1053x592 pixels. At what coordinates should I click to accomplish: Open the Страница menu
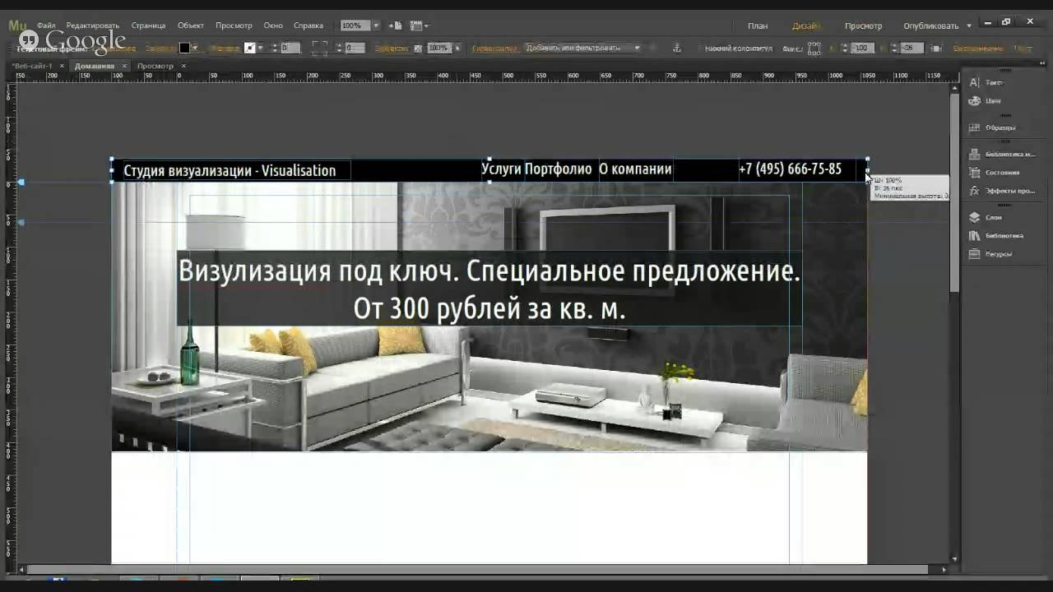coord(148,25)
